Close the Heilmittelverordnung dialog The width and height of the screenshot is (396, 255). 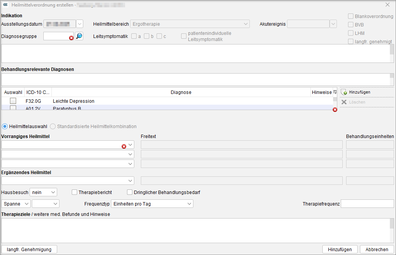[388, 5]
